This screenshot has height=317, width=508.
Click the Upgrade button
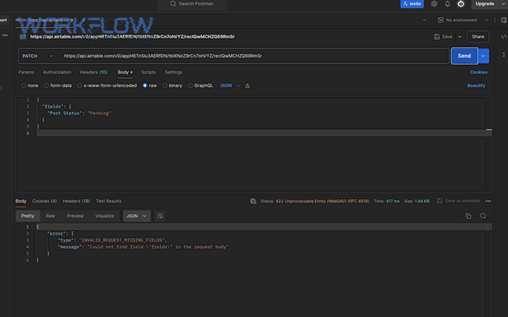click(485, 4)
